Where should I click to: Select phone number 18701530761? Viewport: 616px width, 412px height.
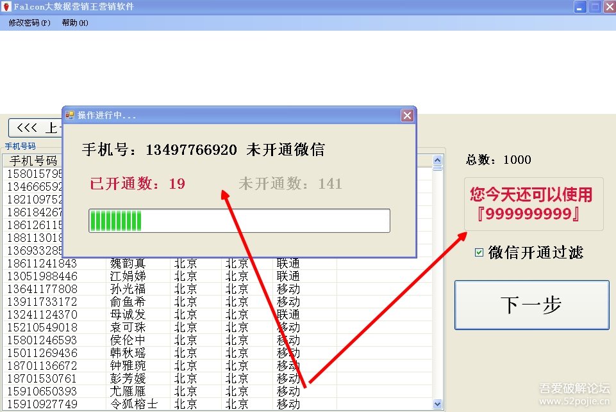42,378
